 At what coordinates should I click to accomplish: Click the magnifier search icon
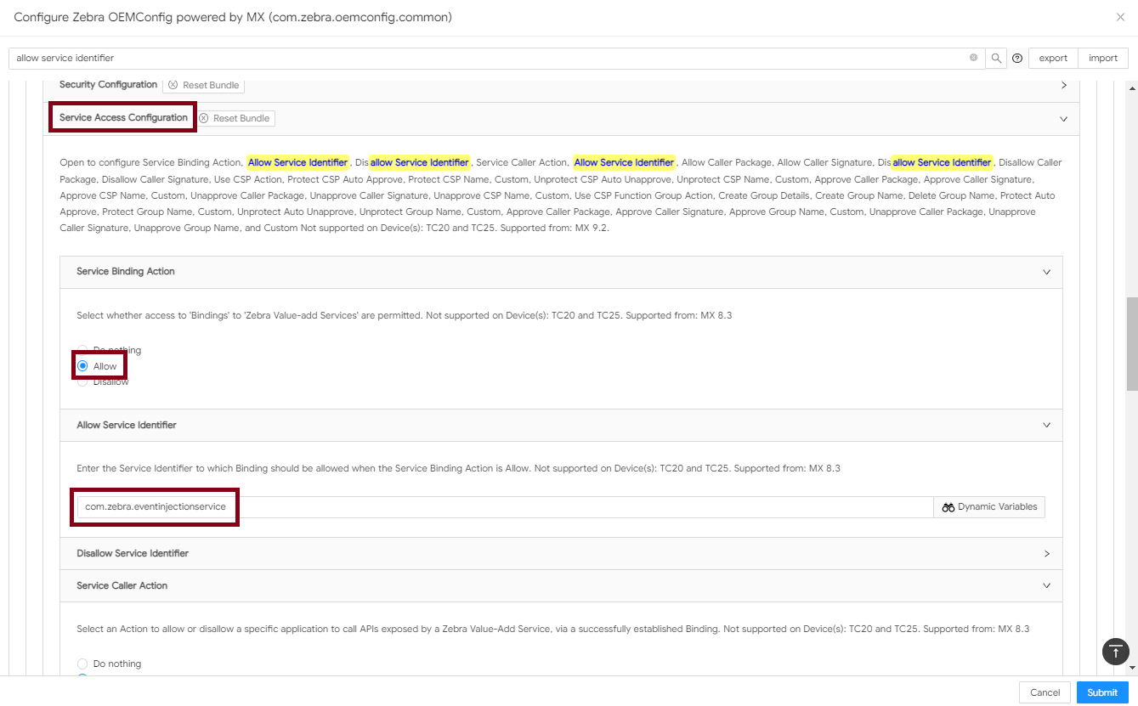(997, 58)
